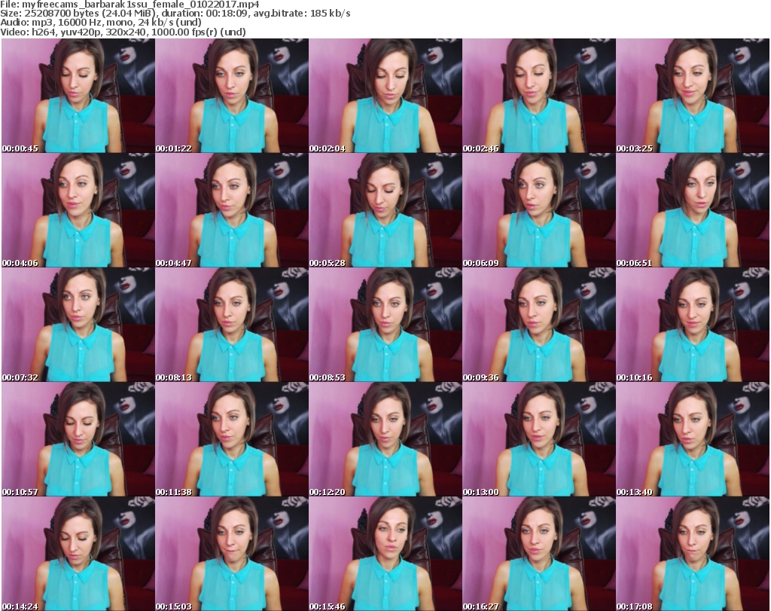Open the 00:04:47 frame
Viewport: 771px width, 611px height.
(232, 210)
